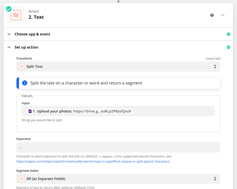
Task: Click the 'Segment of text to return' help text
Action: click(55, 188)
